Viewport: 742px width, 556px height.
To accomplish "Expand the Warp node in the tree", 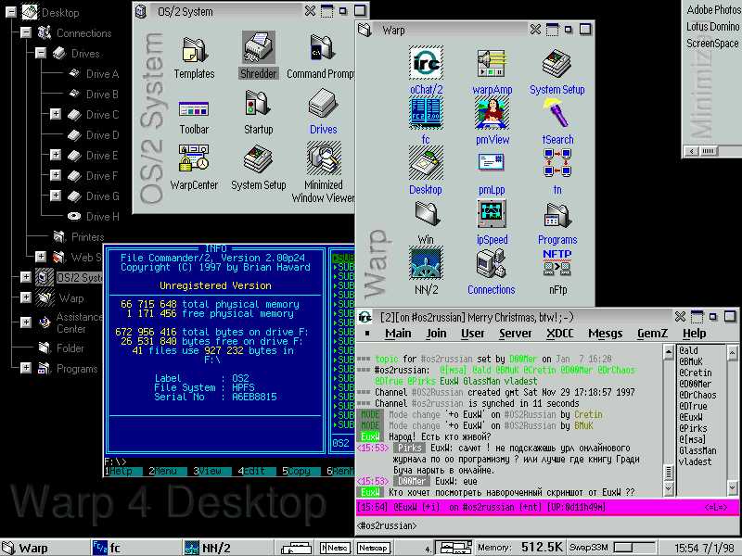I will pos(26,297).
